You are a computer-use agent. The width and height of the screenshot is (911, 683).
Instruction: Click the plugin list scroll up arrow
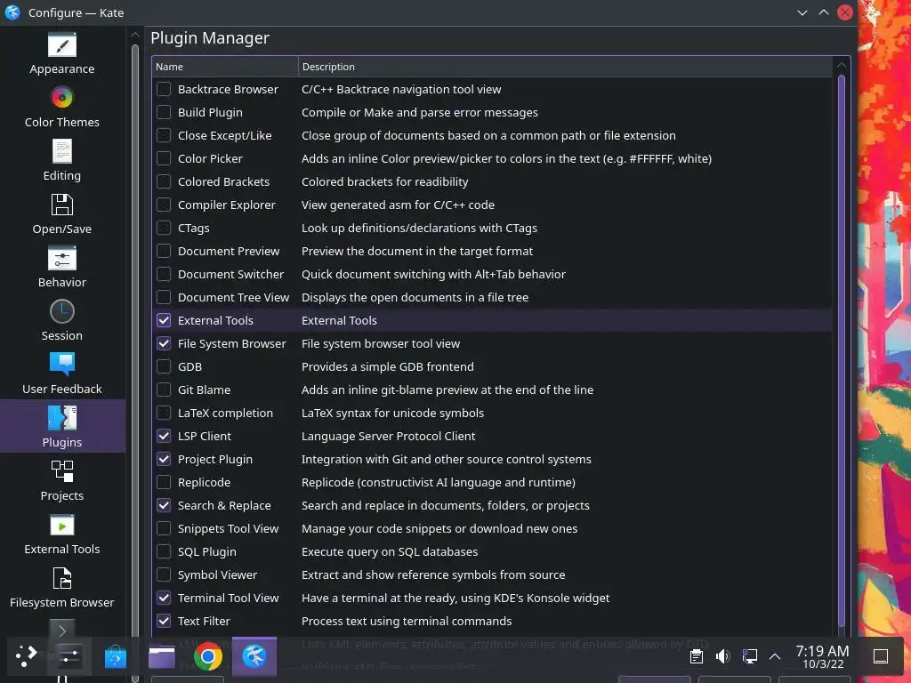pos(842,66)
